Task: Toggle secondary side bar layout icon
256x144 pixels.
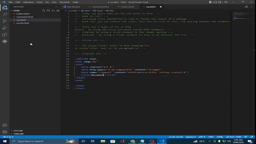Action: pyautogui.click(x=220, y=2)
